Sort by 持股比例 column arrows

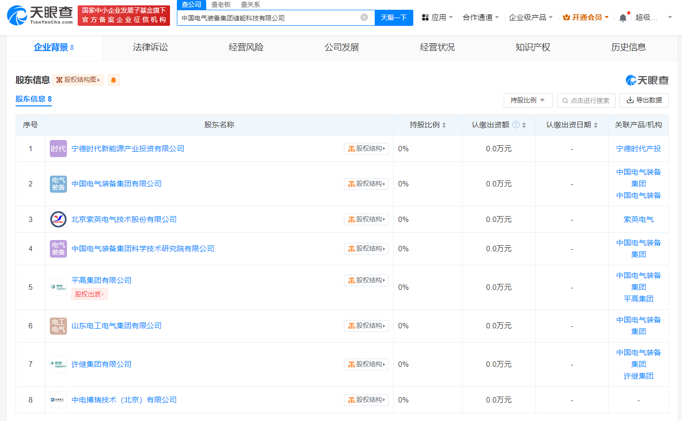(x=444, y=125)
